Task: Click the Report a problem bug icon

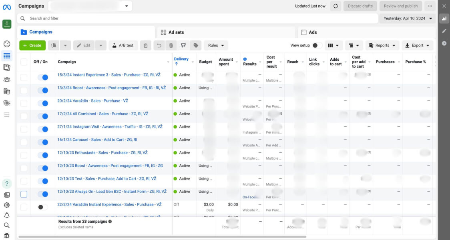Action: click(7, 236)
